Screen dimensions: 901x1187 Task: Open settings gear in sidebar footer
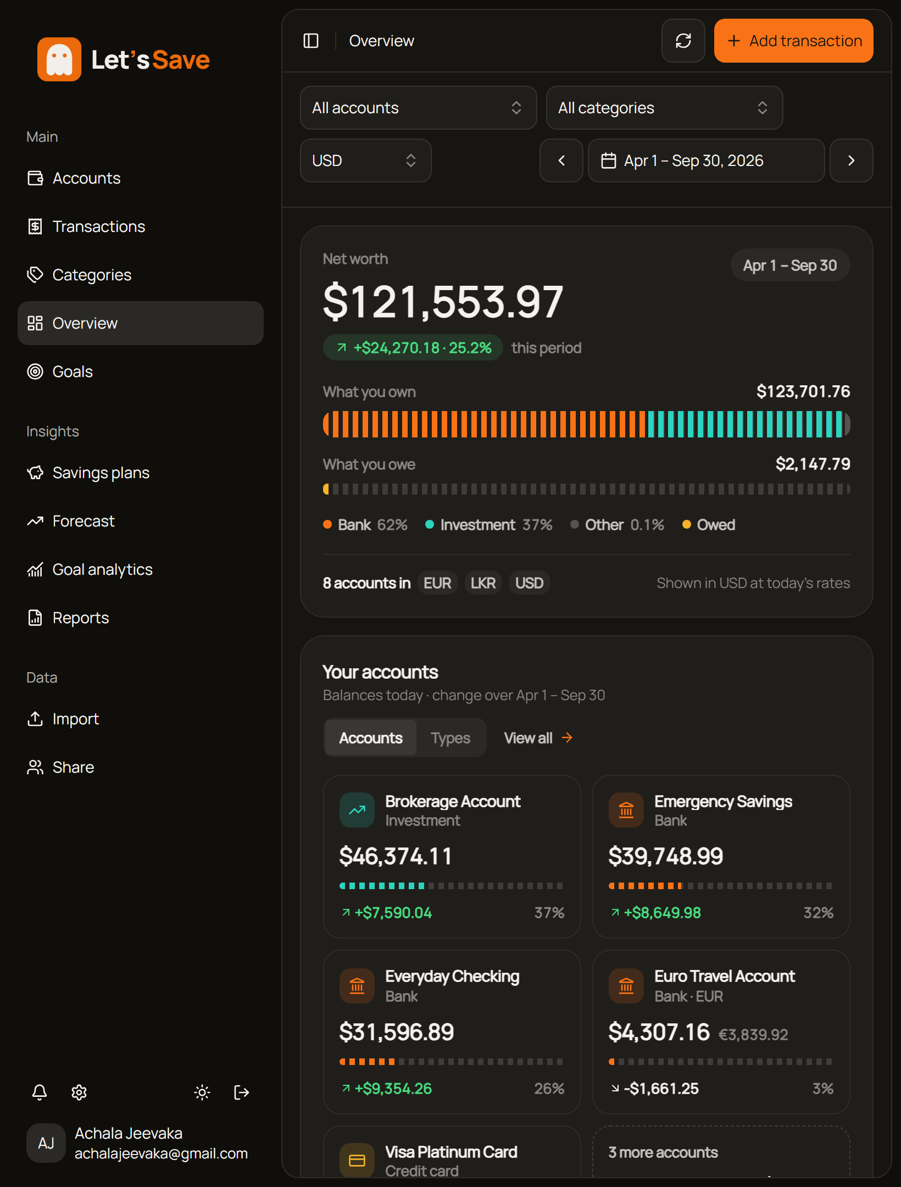(x=79, y=1092)
